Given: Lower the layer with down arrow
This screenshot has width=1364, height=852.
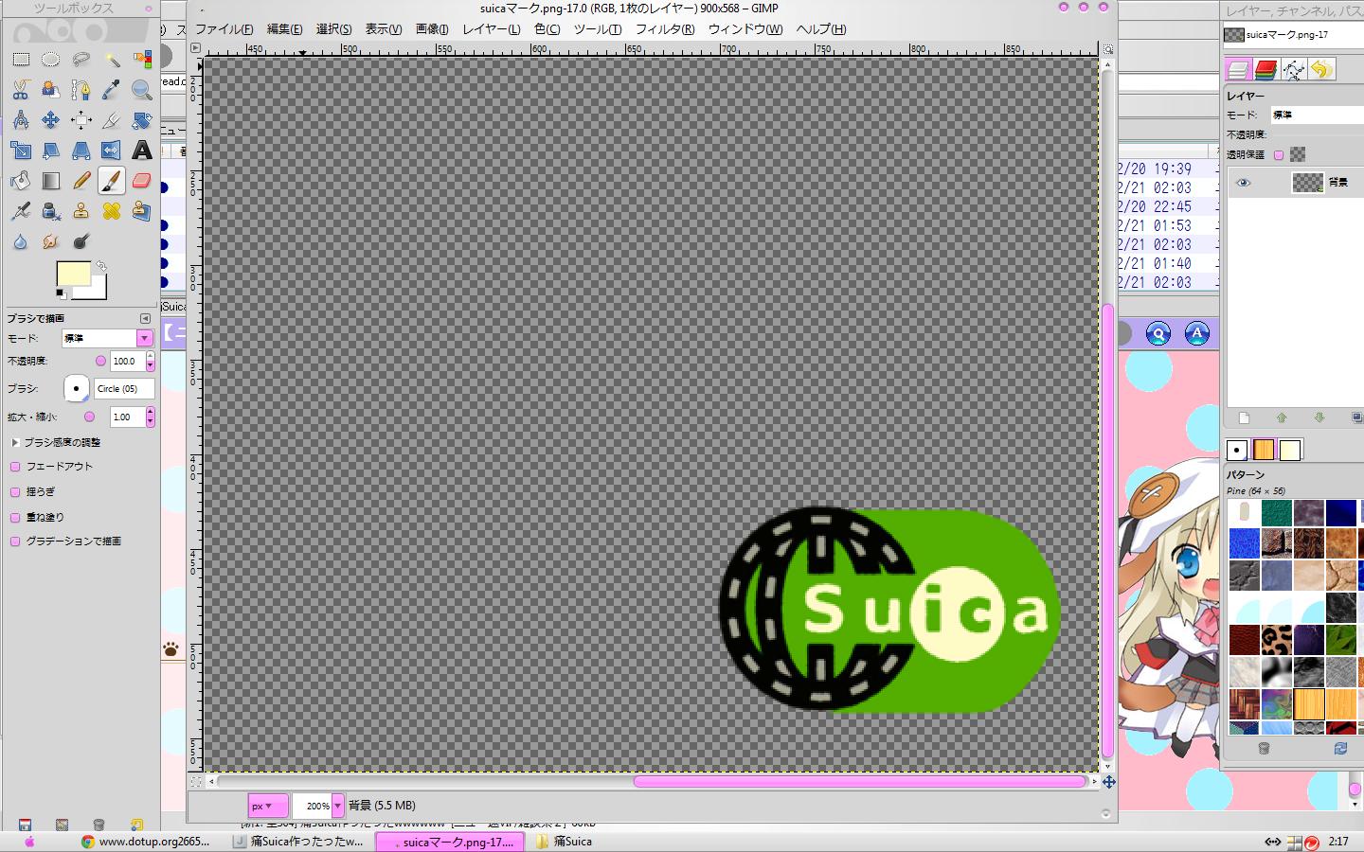Looking at the screenshot, I should coord(1319,417).
